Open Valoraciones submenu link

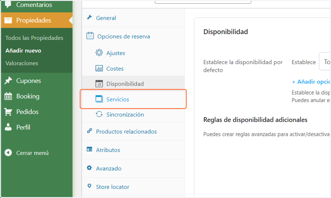point(22,63)
